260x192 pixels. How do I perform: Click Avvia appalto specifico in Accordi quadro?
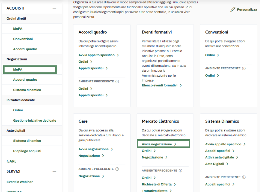pos(96,55)
